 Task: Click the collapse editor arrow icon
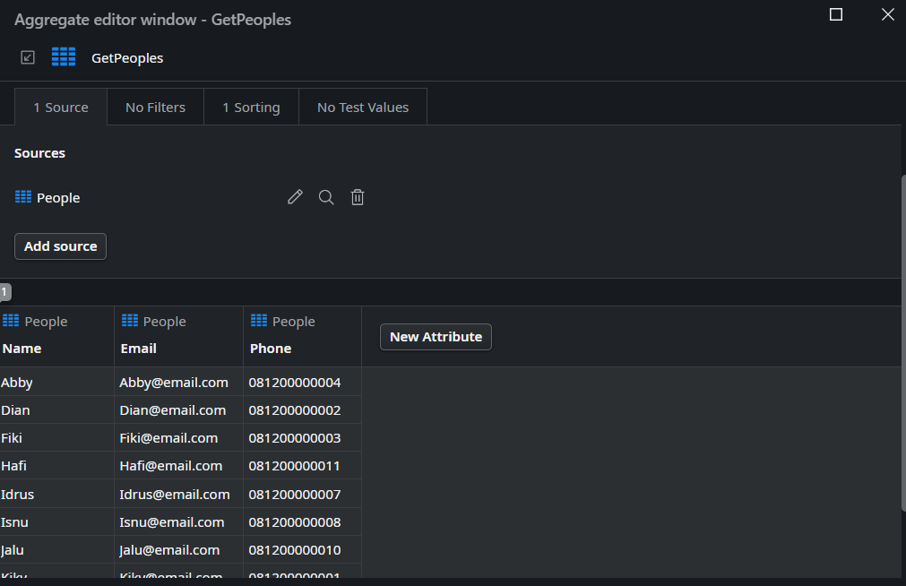point(28,57)
